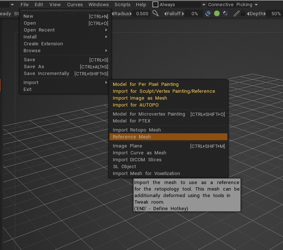Choose Save Incrementally menu entry
283x250 pixels.
pos(66,74)
